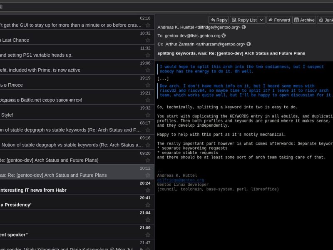333x250 pixels.
Task: Click sender Andreas K. Huettel address
Action: coord(199,27)
